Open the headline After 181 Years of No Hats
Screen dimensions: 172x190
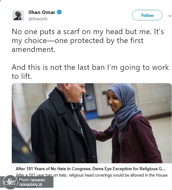(x=91, y=169)
